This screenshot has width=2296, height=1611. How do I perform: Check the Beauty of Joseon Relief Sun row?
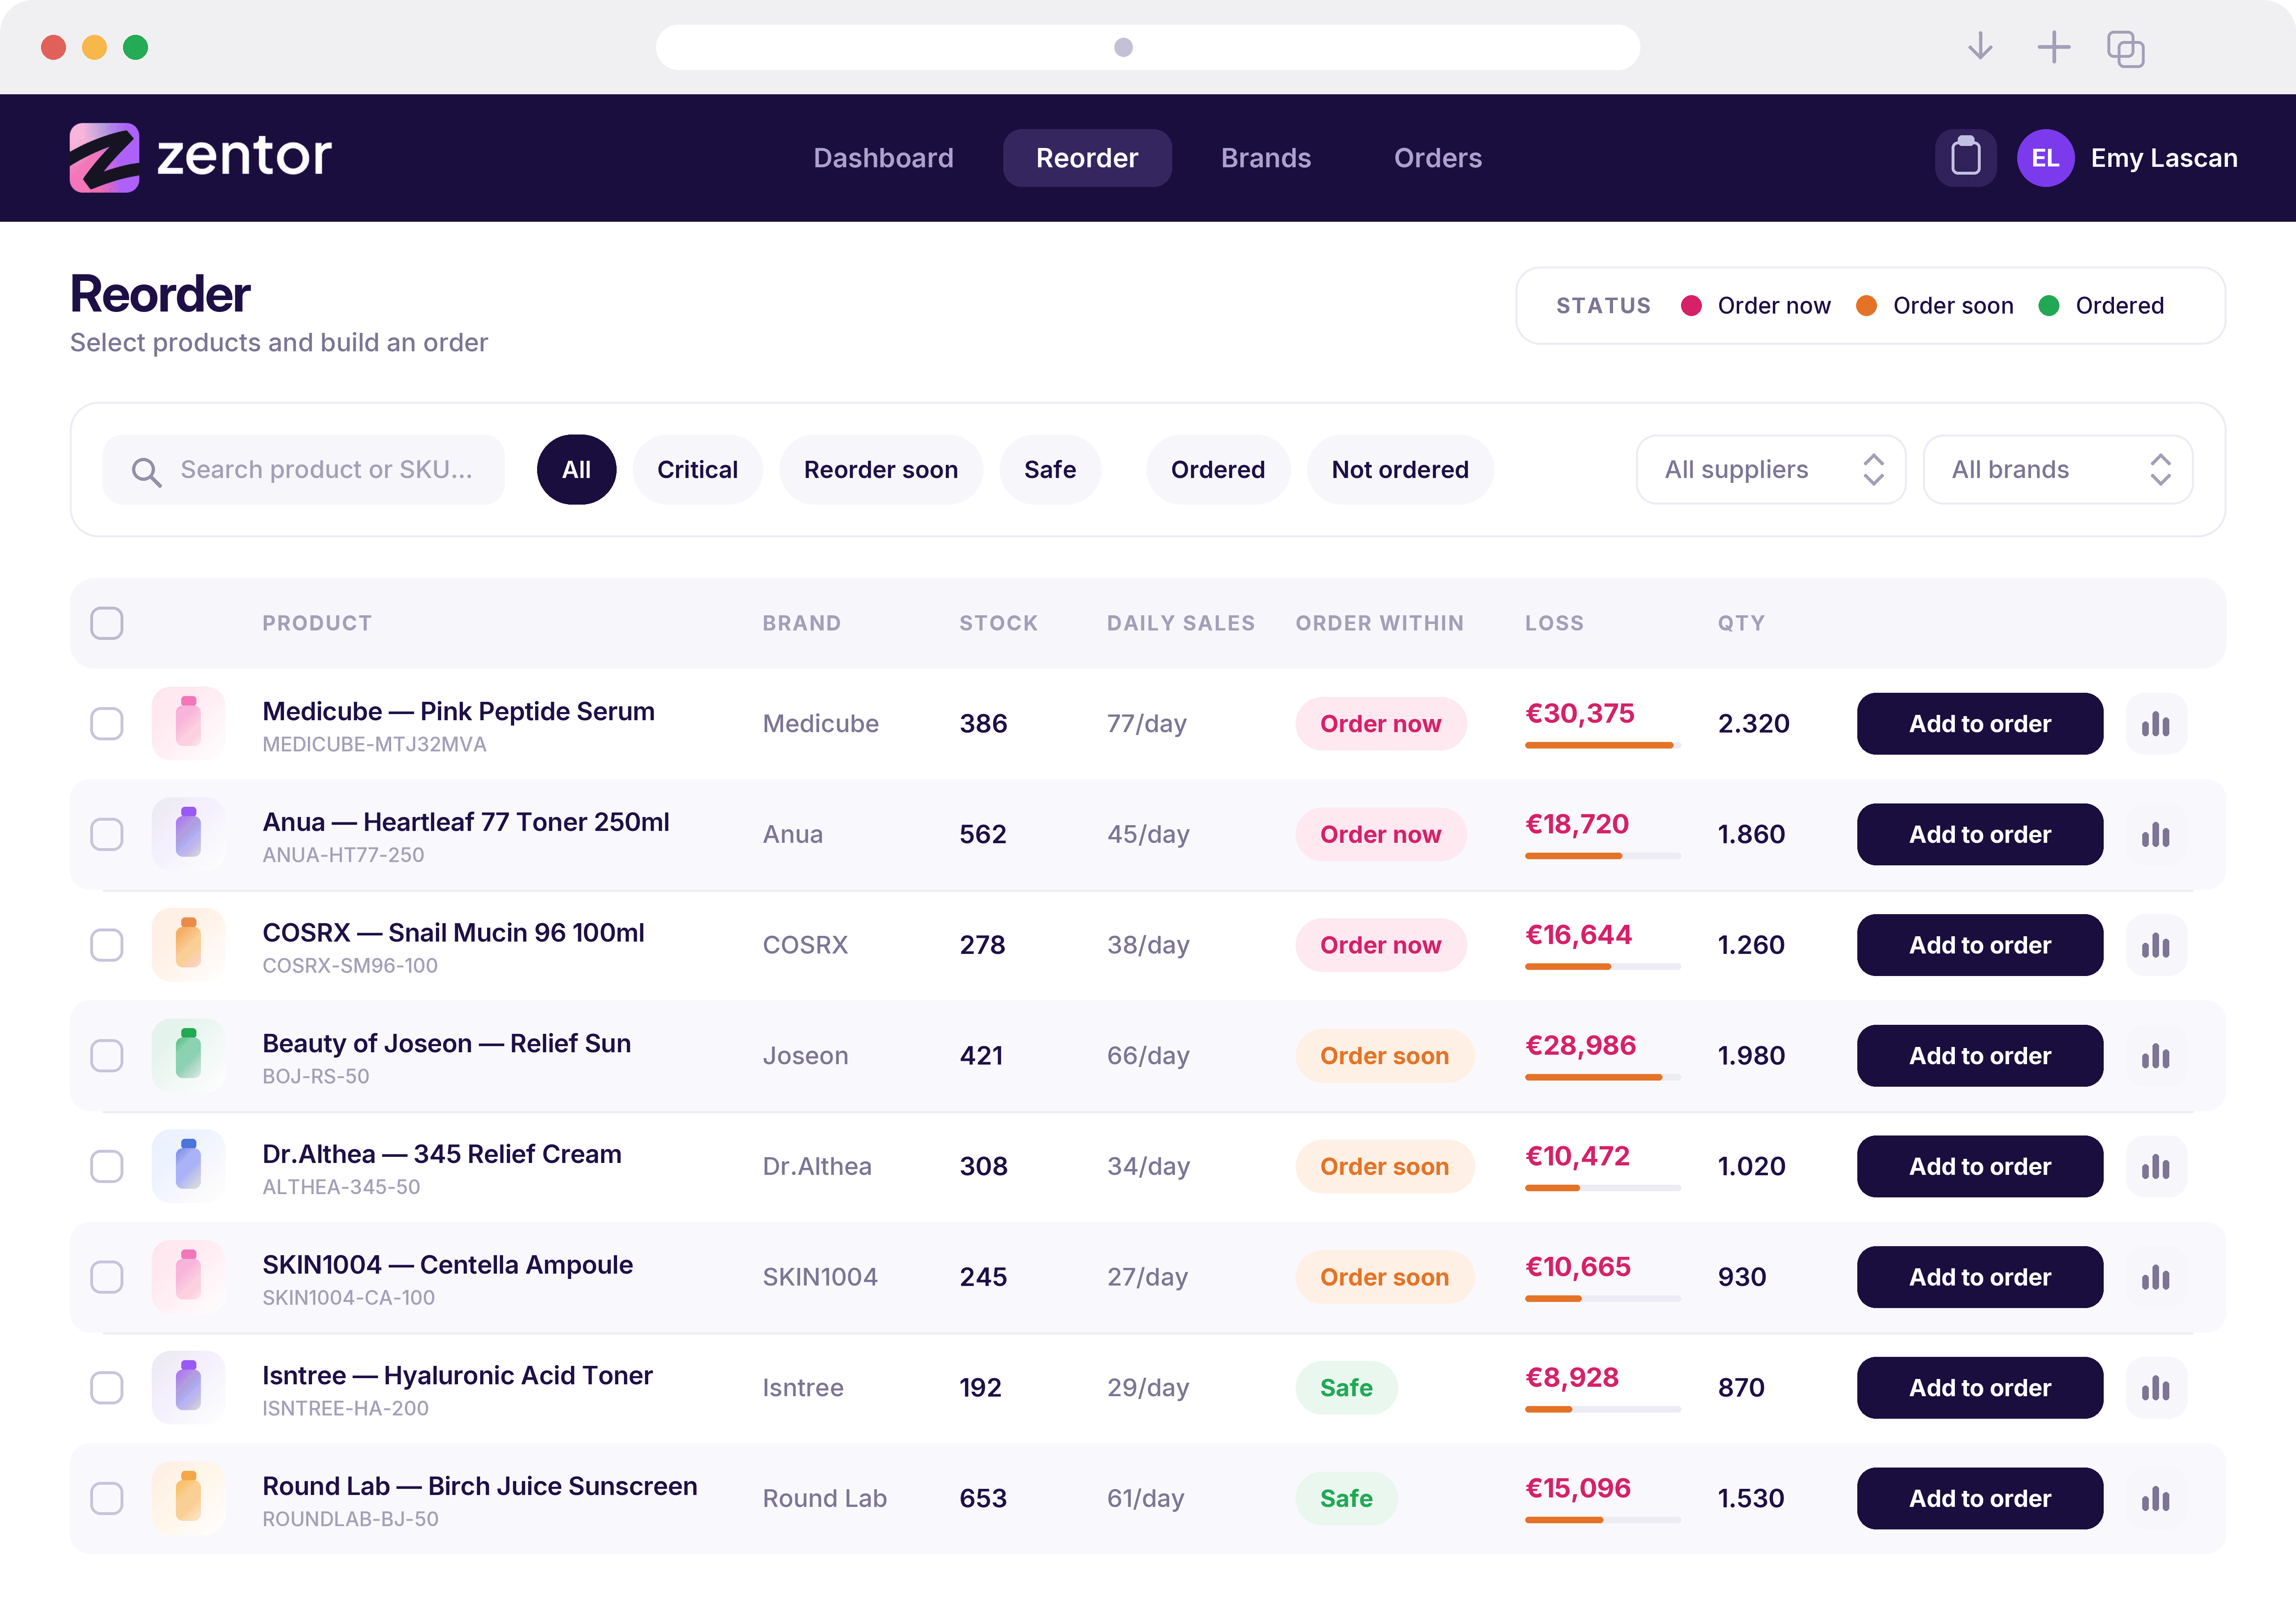point(107,1056)
